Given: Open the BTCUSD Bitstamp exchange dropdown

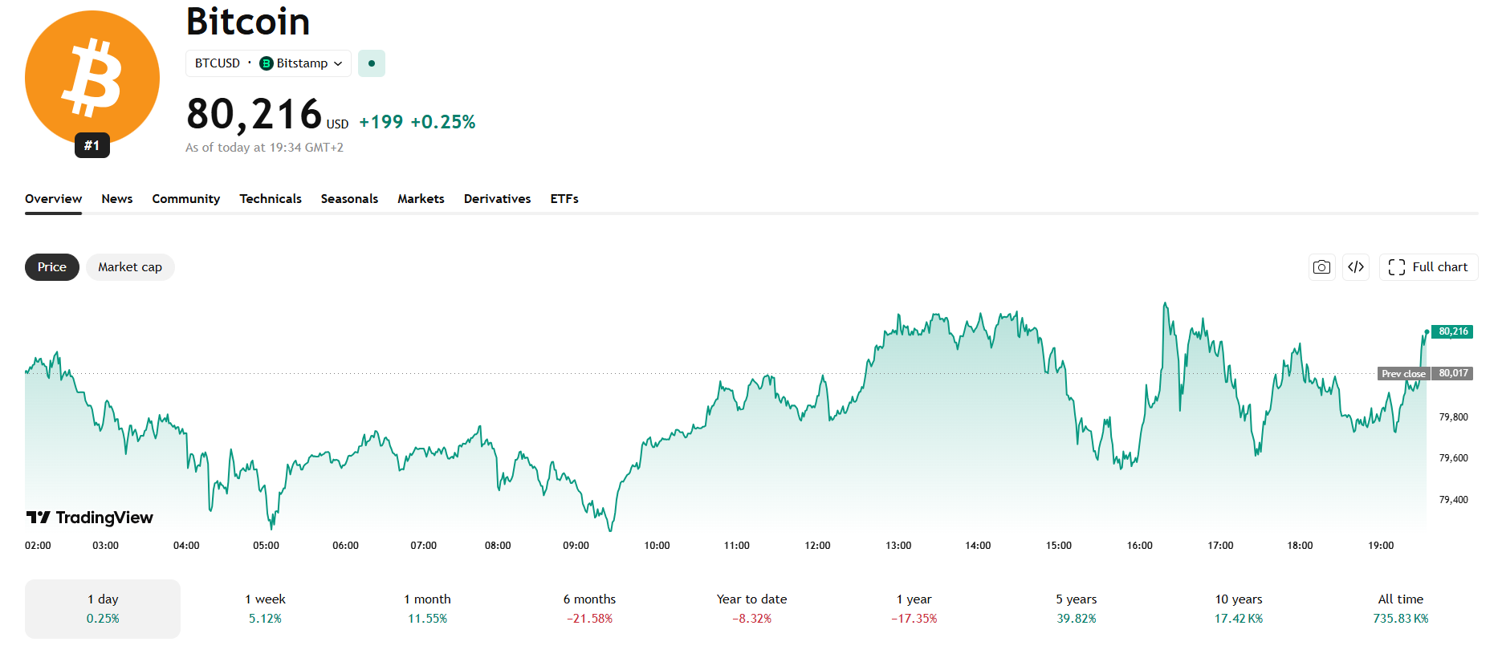Looking at the screenshot, I should 268,63.
